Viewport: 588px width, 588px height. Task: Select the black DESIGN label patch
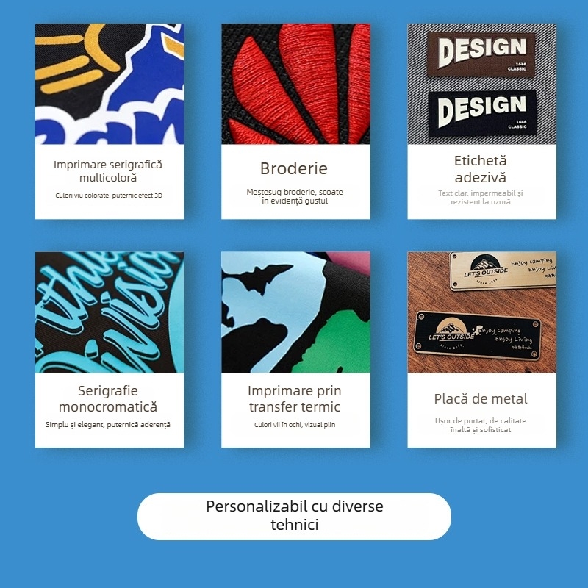pyautogui.click(x=483, y=112)
